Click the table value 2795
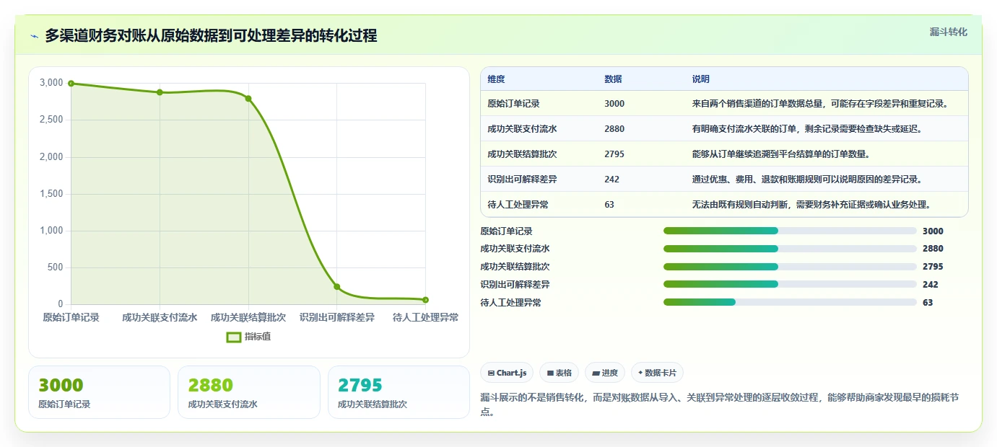Image resolution: width=997 pixels, height=447 pixels. pos(614,154)
